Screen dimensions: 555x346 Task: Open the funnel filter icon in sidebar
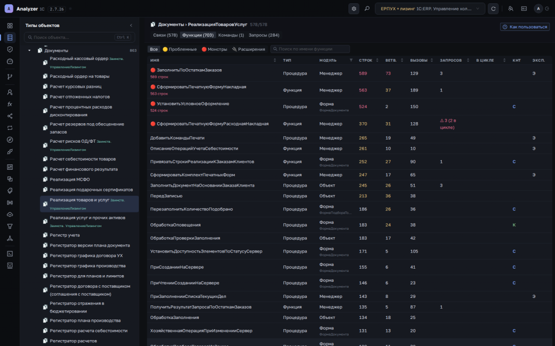(x=10, y=227)
